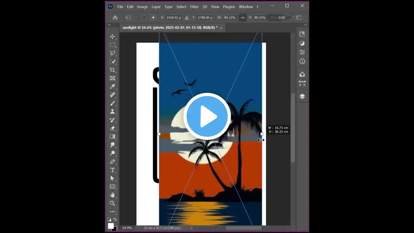Select the Polygonal Lasso tool
Screen dimensions: 414x233
112,53
